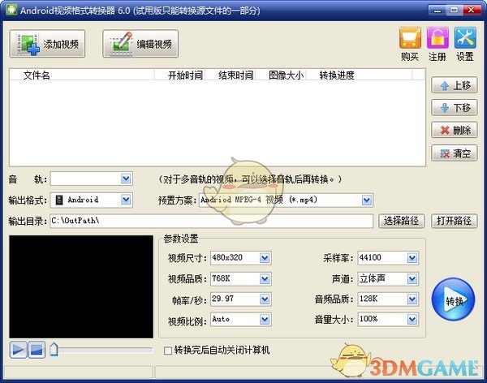Clear the list with 清空 button
Viewport: 487px width, 383px height.
(454, 153)
